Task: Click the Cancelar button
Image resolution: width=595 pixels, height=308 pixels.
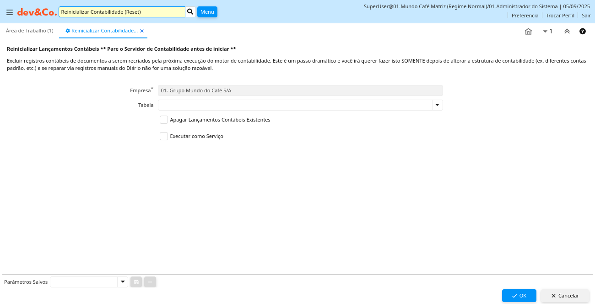Action: pos(565,296)
